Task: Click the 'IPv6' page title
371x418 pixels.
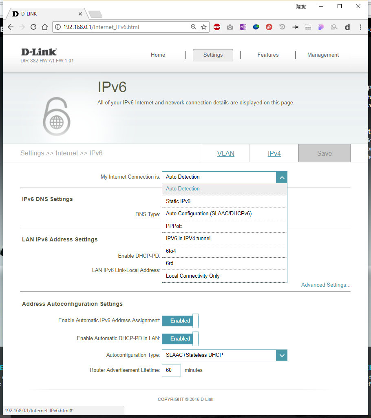Action: tap(112, 87)
